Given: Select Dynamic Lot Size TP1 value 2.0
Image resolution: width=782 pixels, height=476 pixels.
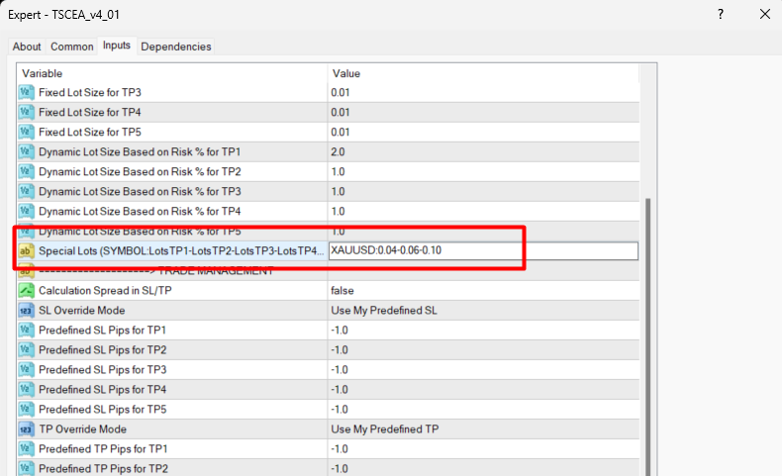Looking at the screenshot, I should [483, 151].
